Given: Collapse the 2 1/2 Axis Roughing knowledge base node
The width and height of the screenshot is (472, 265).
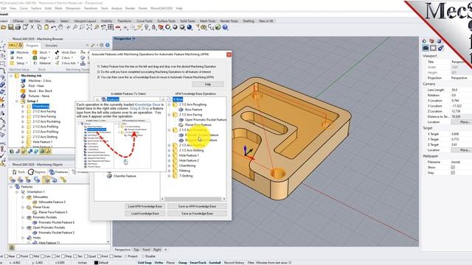Looking at the screenshot, I should 169,105.
